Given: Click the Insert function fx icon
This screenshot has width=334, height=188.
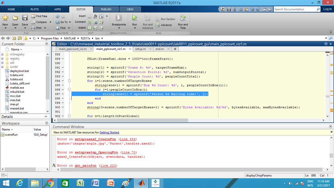Looking at the screenshot, I should (x=95, y=16).
